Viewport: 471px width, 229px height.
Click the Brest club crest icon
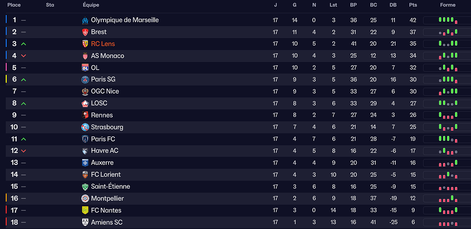(x=85, y=32)
